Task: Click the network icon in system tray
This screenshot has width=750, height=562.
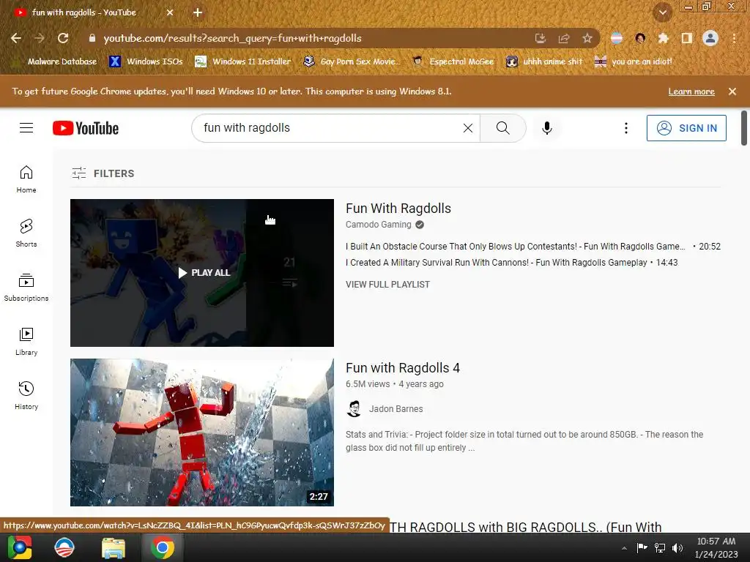Action: coord(660,547)
